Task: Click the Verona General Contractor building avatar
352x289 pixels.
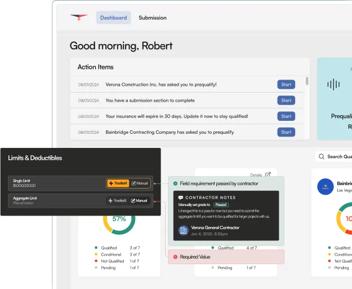Action: click(184, 230)
